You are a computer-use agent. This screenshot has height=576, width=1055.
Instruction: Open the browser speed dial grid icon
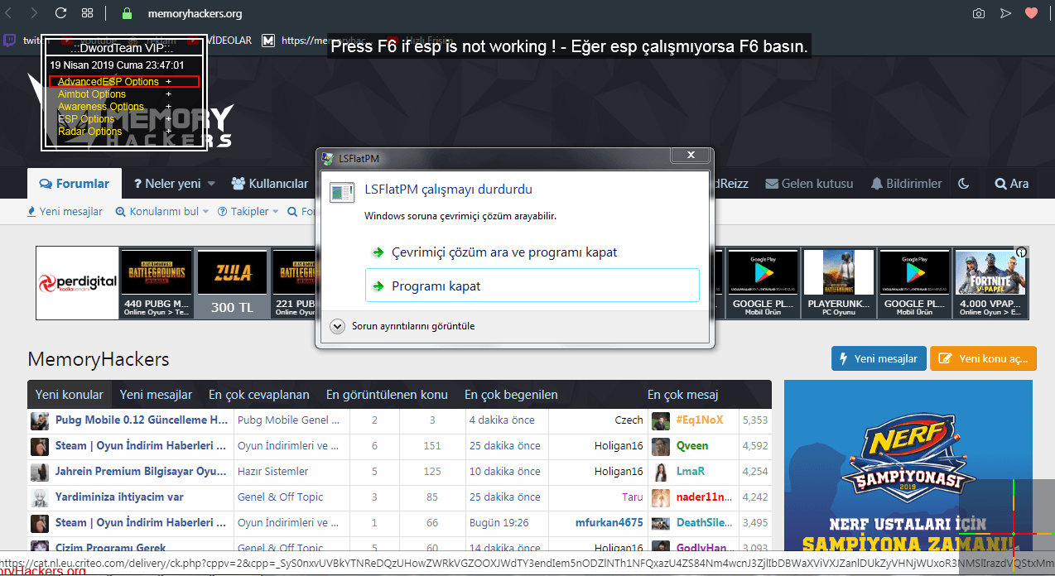[x=88, y=13]
